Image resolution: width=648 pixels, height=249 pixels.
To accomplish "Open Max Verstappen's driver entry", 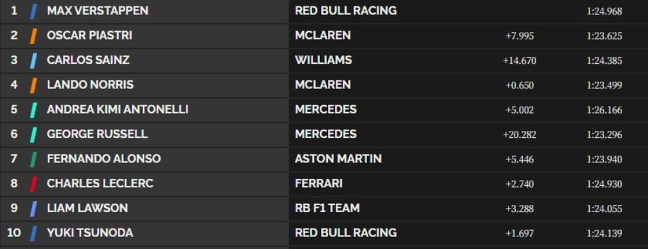I will point(97,11).
